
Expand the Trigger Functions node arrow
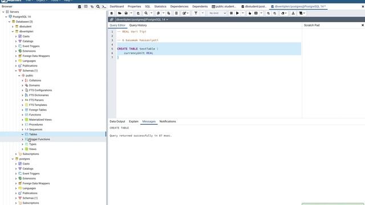[23, 139]
